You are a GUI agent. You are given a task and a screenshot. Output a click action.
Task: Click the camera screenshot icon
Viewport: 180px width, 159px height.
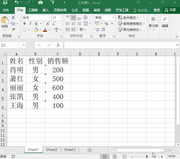click(x=41, y=2)
